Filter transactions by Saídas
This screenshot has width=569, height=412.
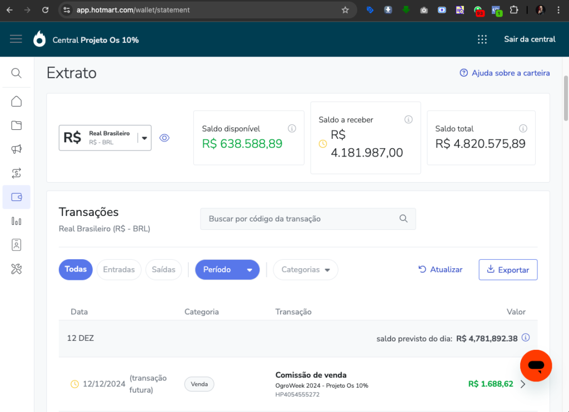click(163, 269)
